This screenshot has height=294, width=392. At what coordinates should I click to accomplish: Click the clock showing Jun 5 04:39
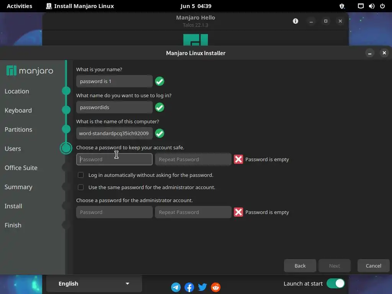coord(196,6)
